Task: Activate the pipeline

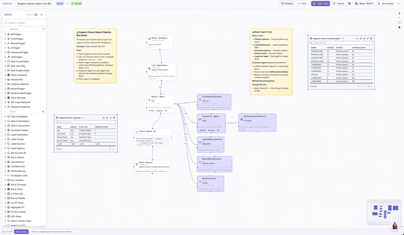Action: (x=385, y=4)
